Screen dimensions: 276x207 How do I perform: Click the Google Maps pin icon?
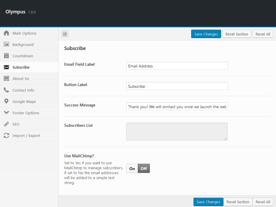6,101
